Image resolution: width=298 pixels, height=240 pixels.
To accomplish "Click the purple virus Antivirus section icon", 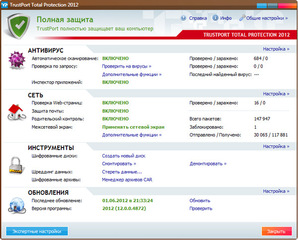I will [x=17, y=60].
